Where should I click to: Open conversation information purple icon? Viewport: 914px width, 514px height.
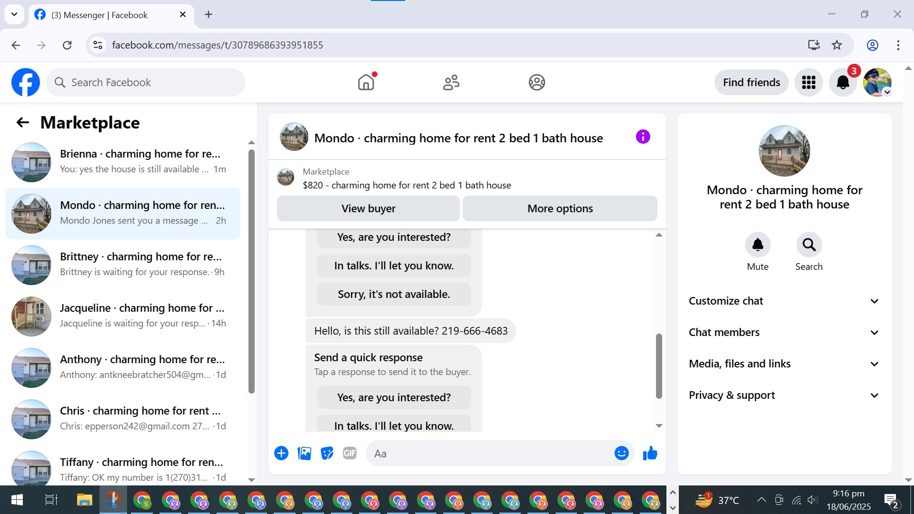643,137
